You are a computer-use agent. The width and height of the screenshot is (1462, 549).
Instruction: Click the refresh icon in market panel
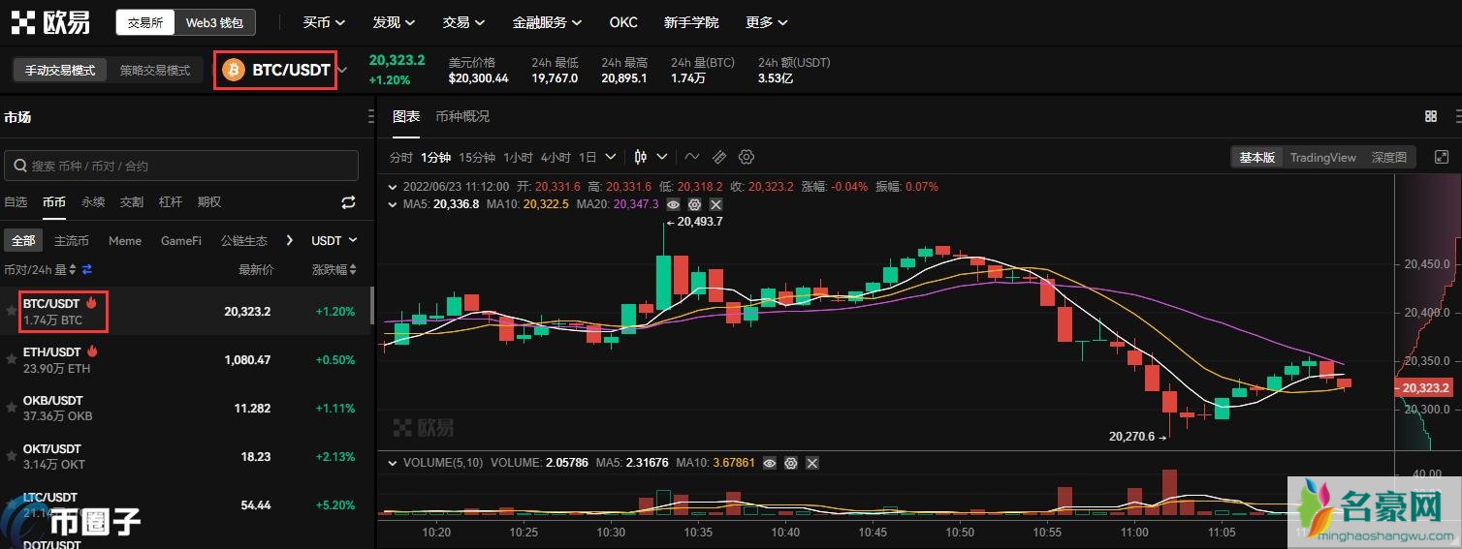coord(348,202)
